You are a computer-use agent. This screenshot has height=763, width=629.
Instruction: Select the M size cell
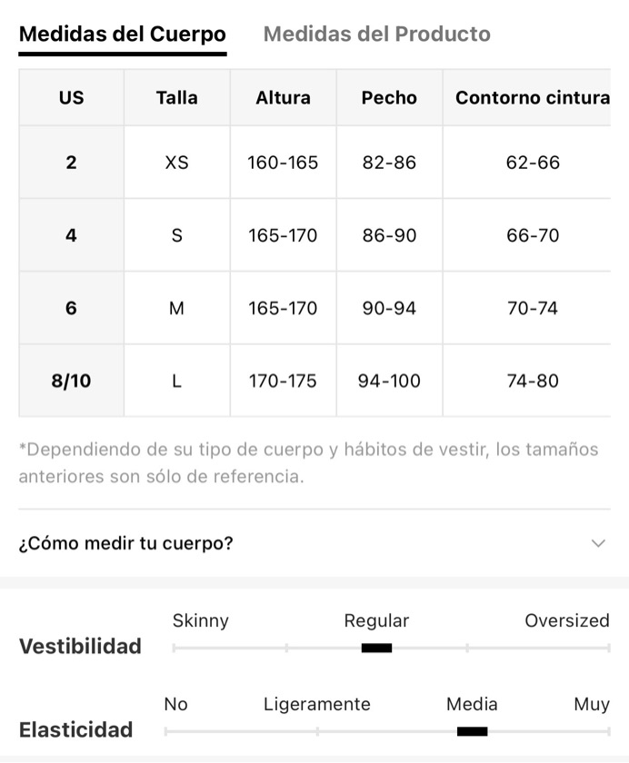coord(176,308)
